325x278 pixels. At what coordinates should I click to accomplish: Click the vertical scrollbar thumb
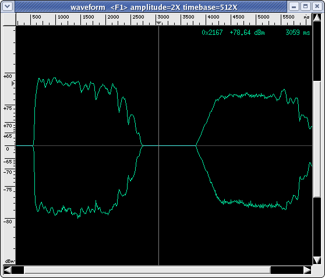317,138
